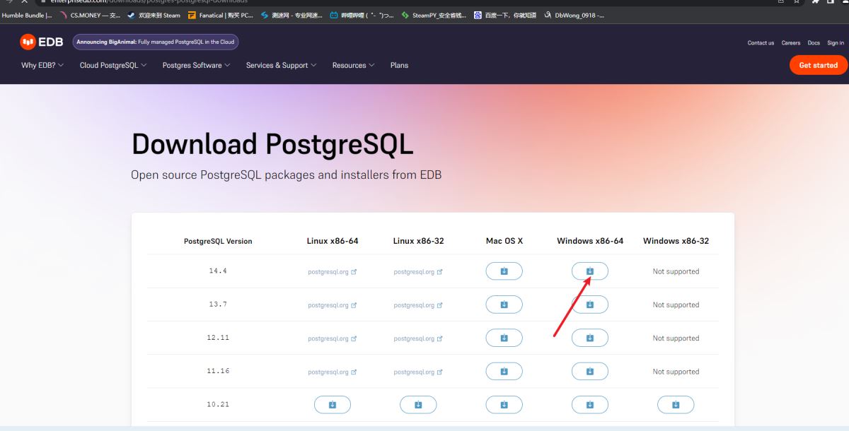Expand the Resources menu
Image resolution: width=849 pixels, height=431 pixels.
(354, 65)
